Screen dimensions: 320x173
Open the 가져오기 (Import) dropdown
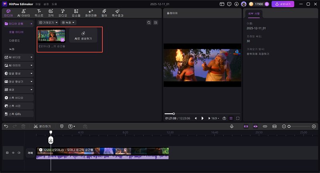click(48, 23)
